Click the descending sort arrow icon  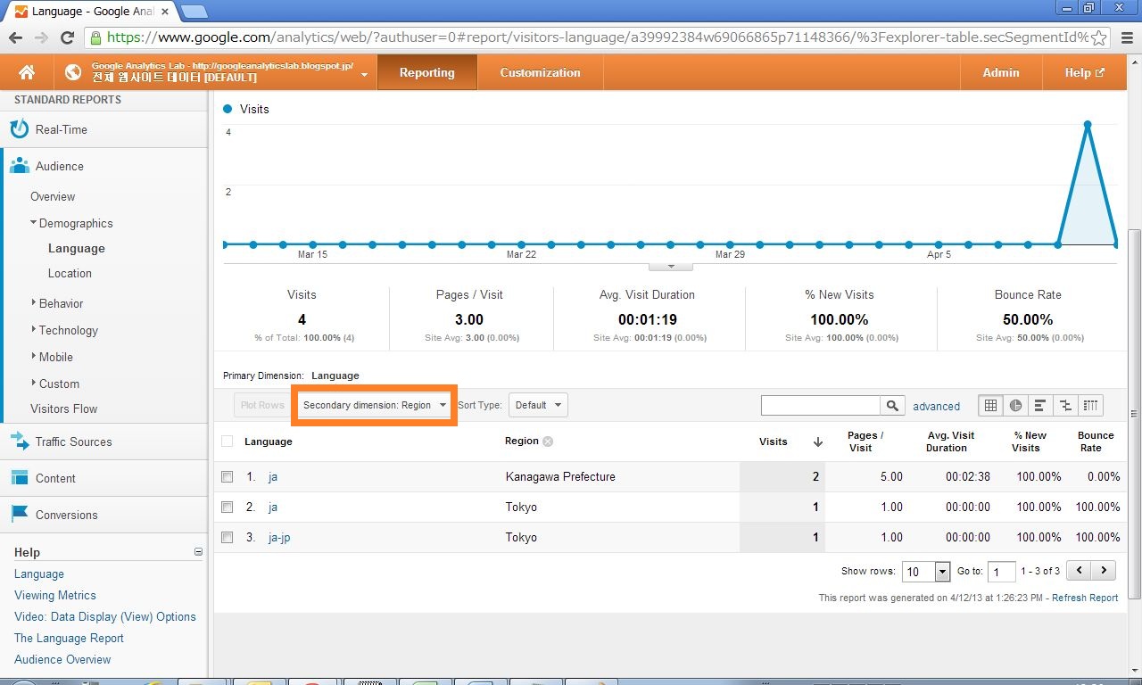[817, 441]
